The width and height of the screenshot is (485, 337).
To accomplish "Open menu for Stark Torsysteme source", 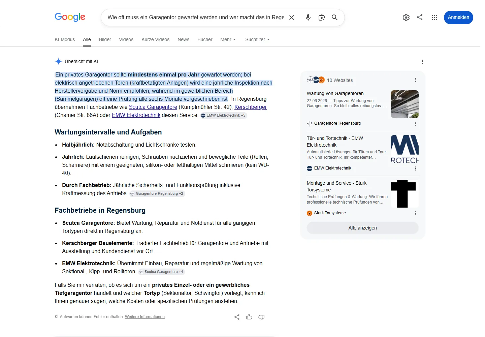I will click(x=416, y=213).
